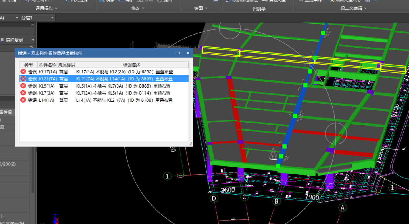The height and width of the screenshot is (224, 409).
Task: Click the 3600 dimension text
Action: coord(228,190)
